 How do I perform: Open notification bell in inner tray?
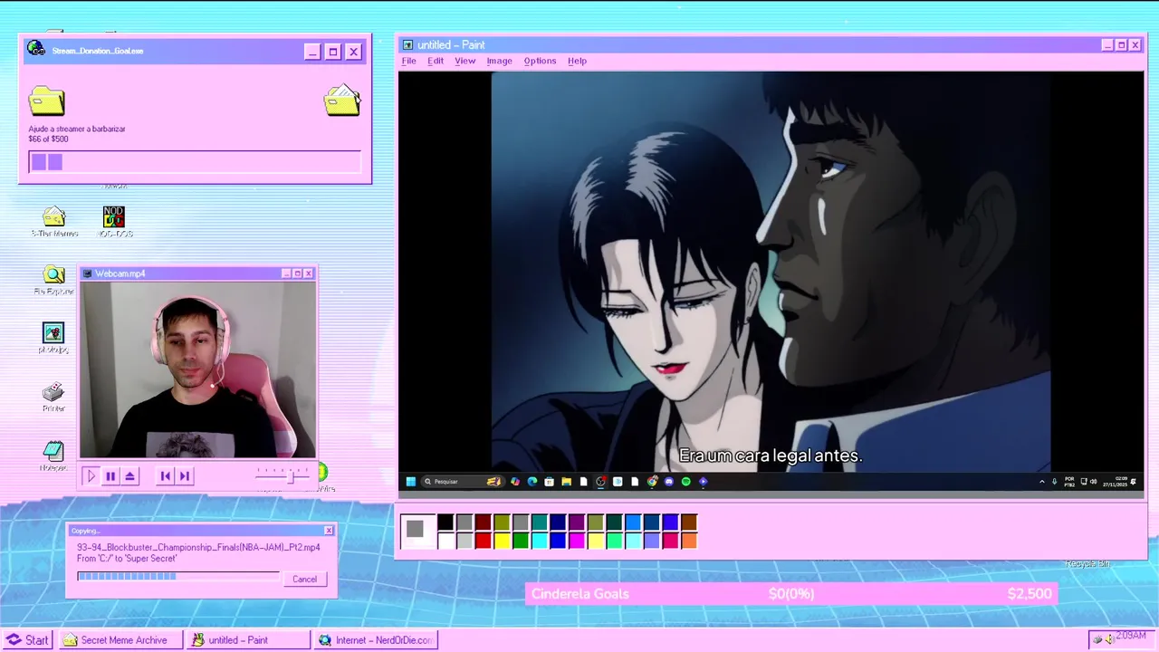click(1133, 482)
